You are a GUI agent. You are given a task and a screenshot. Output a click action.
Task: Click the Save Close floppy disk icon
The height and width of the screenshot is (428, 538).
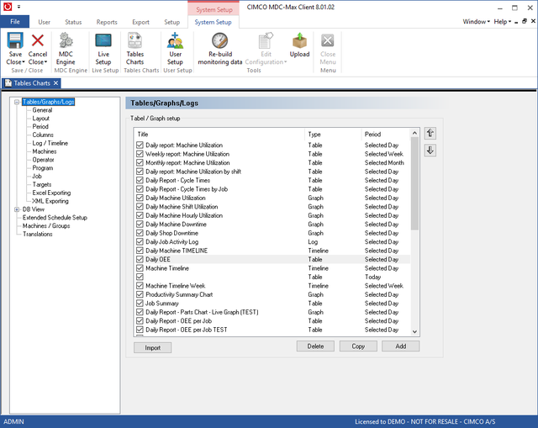pyautogui.click(x=15, y=40)
